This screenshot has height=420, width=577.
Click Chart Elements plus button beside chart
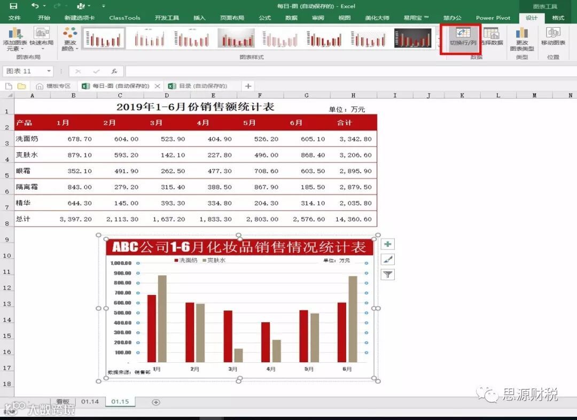pos(387,244)
